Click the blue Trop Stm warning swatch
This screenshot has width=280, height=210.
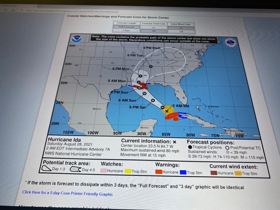pyautogui.click(x=183, y=172)
